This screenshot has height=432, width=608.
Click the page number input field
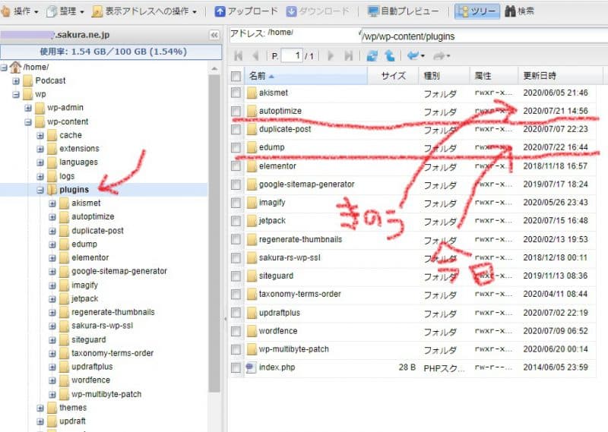[291, 55]
